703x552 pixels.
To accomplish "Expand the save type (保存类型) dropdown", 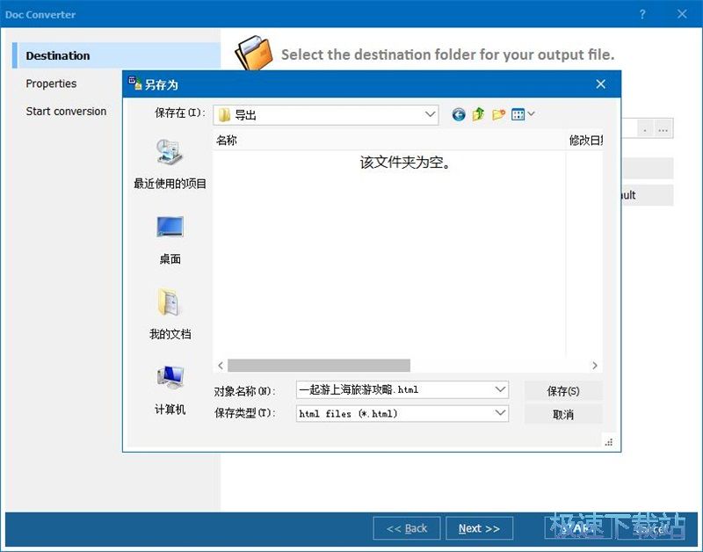I will 500,412.
